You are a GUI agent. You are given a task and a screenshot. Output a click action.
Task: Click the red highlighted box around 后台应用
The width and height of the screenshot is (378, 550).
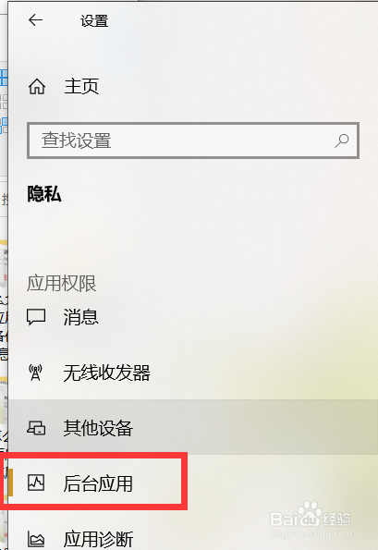coord(93,481)
